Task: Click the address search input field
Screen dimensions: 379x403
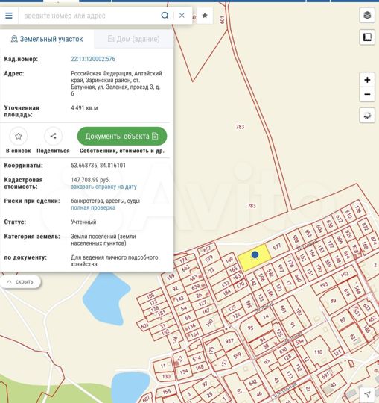Action: 90,16
